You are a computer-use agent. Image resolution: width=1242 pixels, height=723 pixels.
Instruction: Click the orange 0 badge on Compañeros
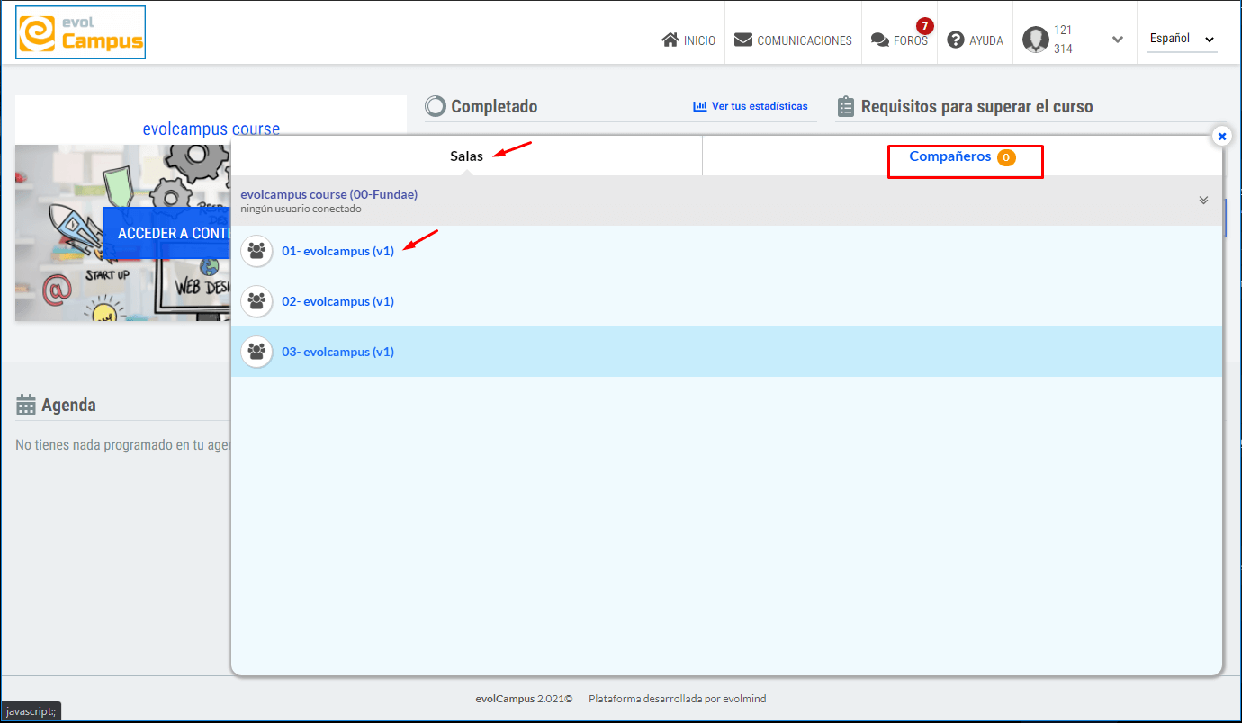[x=1006, y=157]
